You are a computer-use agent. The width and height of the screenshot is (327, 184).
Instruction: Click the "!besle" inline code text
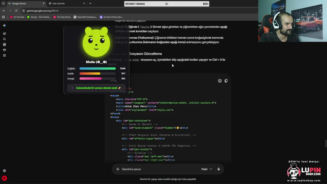click(x=145, y=27)
